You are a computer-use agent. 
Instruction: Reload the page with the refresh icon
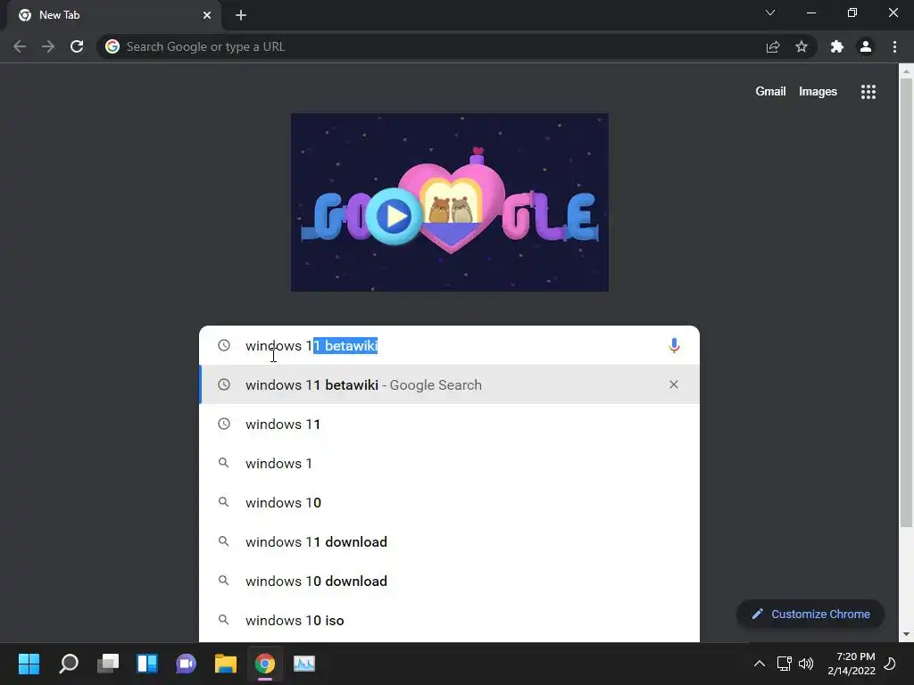tap(77, 46)
